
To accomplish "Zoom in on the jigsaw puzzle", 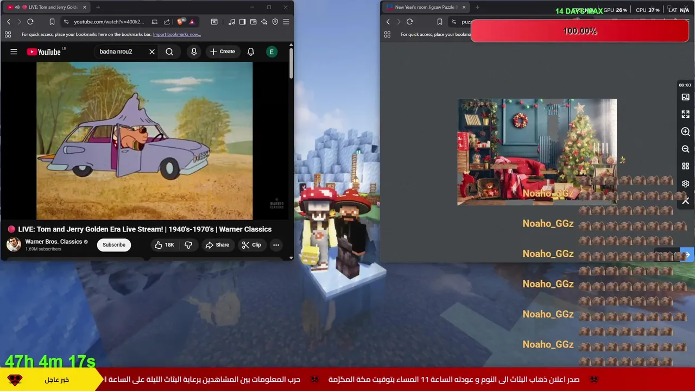I will (x=686, y=132).
